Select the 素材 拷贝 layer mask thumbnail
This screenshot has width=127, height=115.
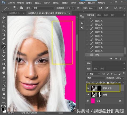tap(99, 88)
